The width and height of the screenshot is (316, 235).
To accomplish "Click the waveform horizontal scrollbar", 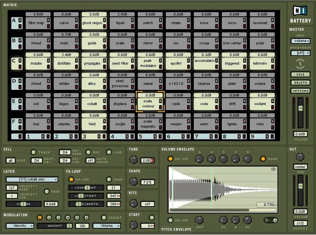I will coord(223,210).
